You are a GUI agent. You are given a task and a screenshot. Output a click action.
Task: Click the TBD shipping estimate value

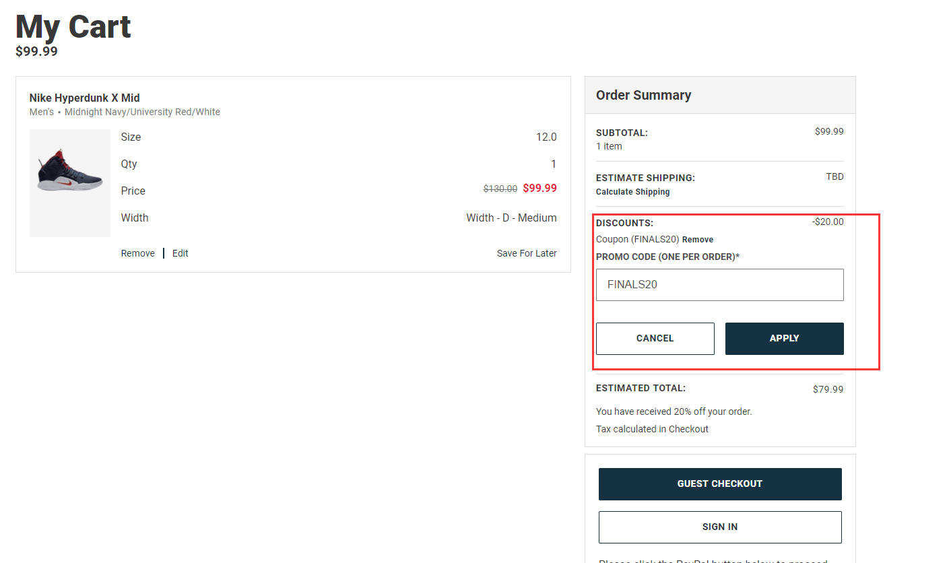(835, 177)
